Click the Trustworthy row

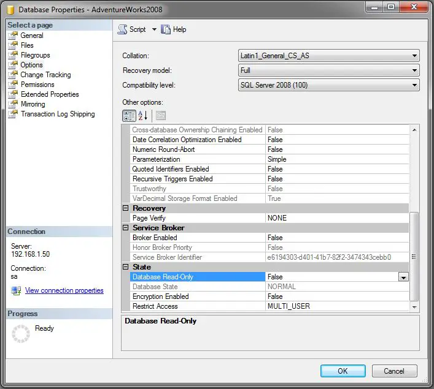pyautogui.click(x=269, y=189)
